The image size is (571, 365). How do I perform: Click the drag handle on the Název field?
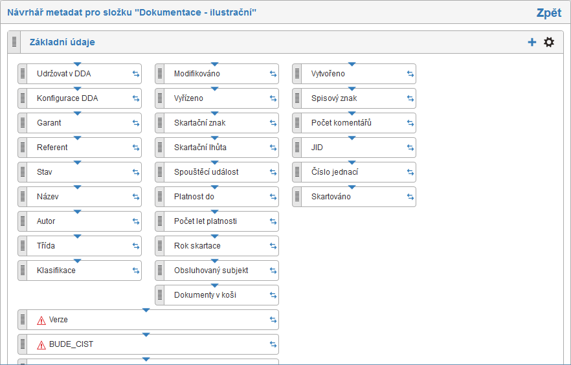coord(23,197)
